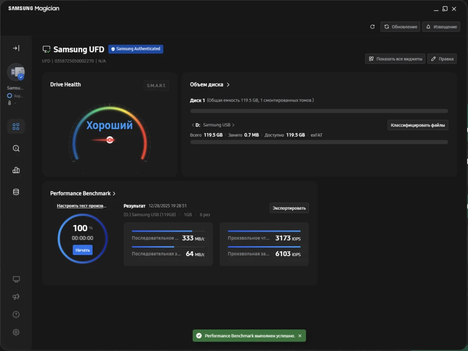The height and width of the screenshot is (351, 468).
Task: Select the Samsung drive thumbnail in sidebar
Action: coord(16,73)
